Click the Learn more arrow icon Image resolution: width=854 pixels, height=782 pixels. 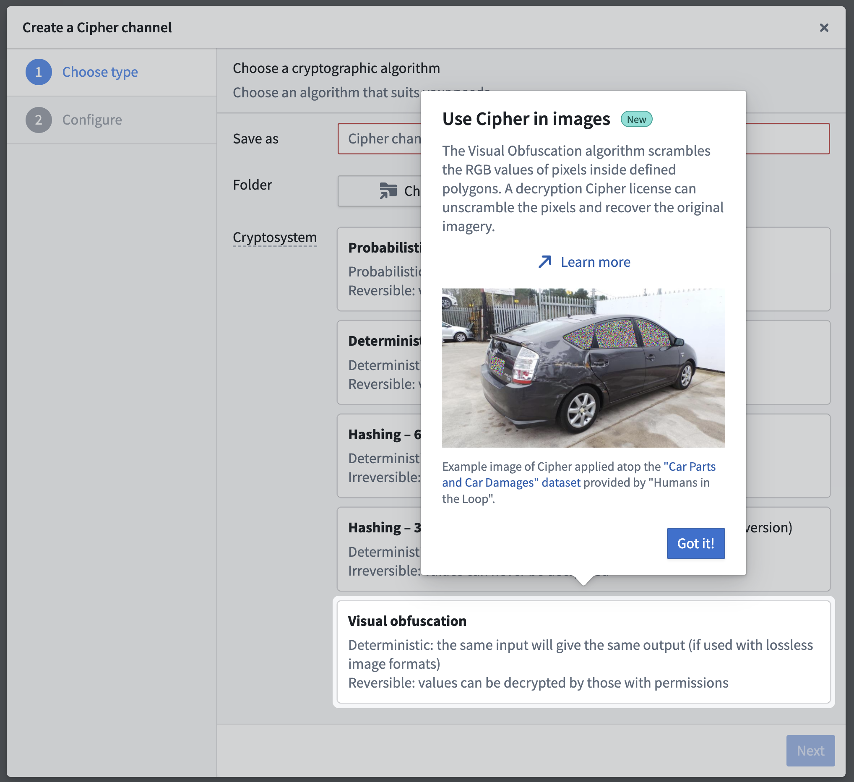545,262
